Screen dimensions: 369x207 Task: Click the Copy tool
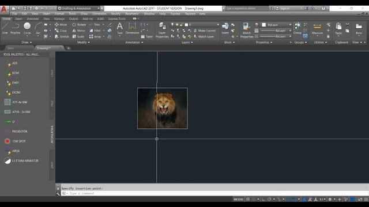coord(61,30)
